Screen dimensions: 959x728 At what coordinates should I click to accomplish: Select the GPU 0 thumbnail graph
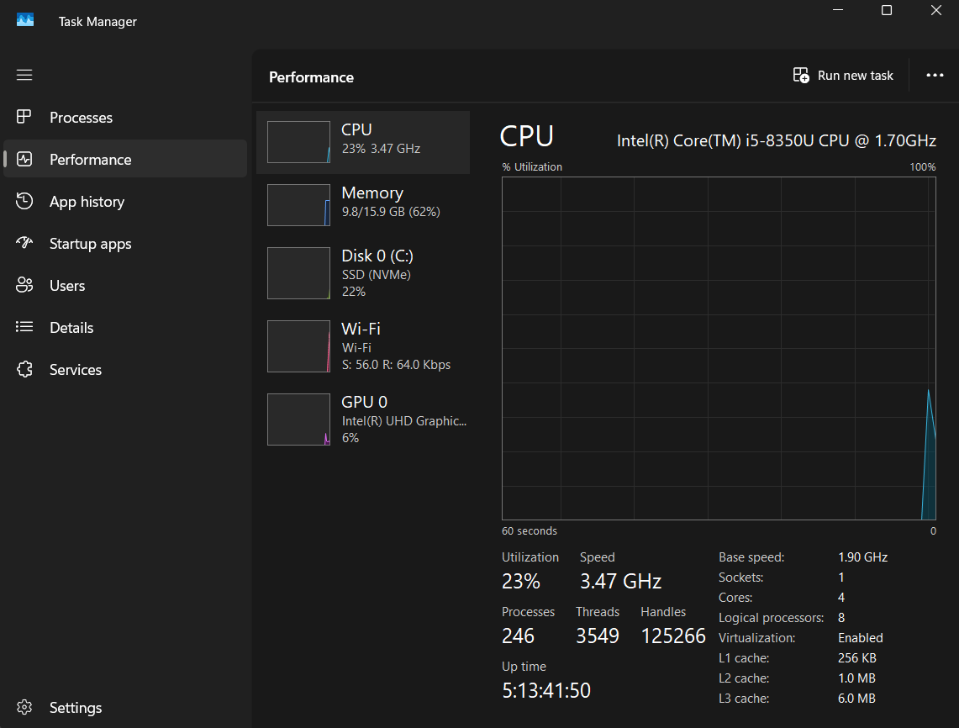[x=298, y=419]
